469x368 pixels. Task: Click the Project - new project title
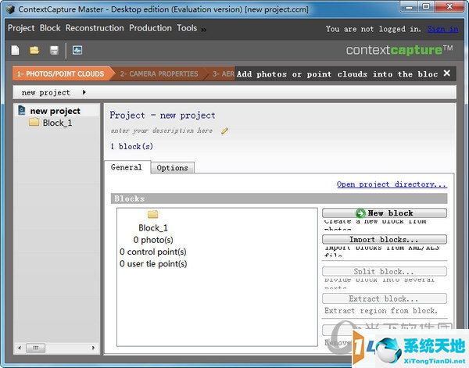point(163,116)
